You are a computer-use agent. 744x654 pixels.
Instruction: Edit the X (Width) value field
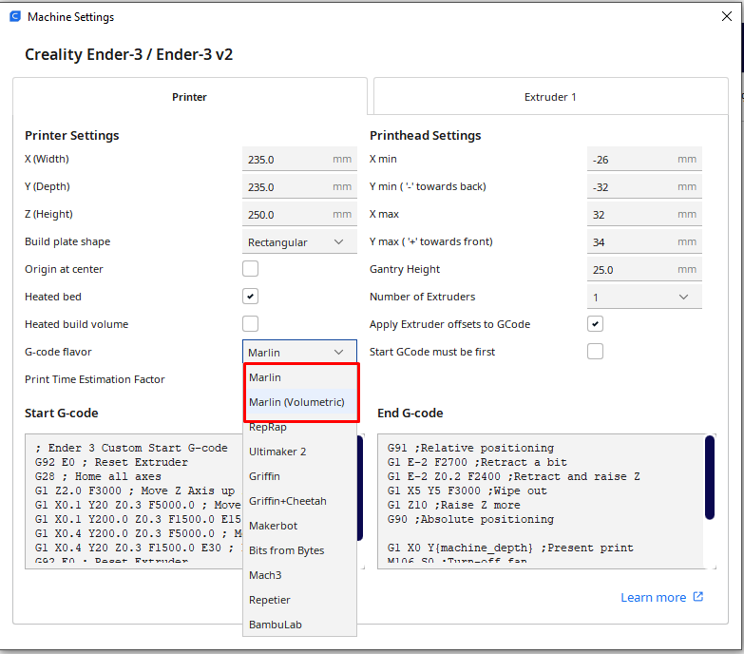[299, 159]
